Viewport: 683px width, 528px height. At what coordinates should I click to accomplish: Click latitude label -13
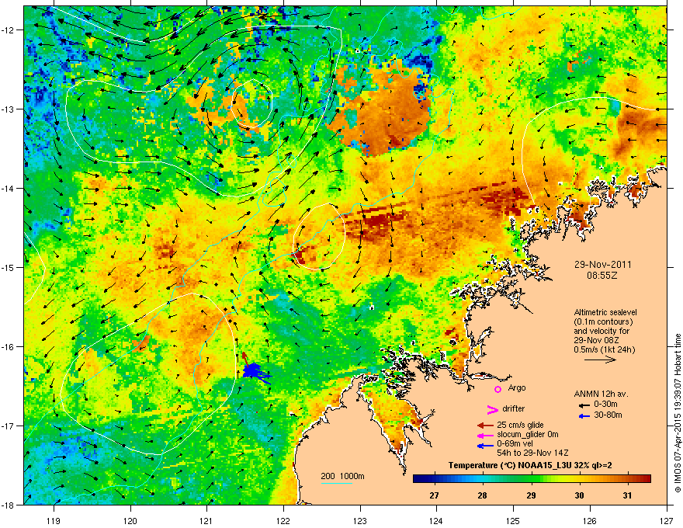[9, 109]
